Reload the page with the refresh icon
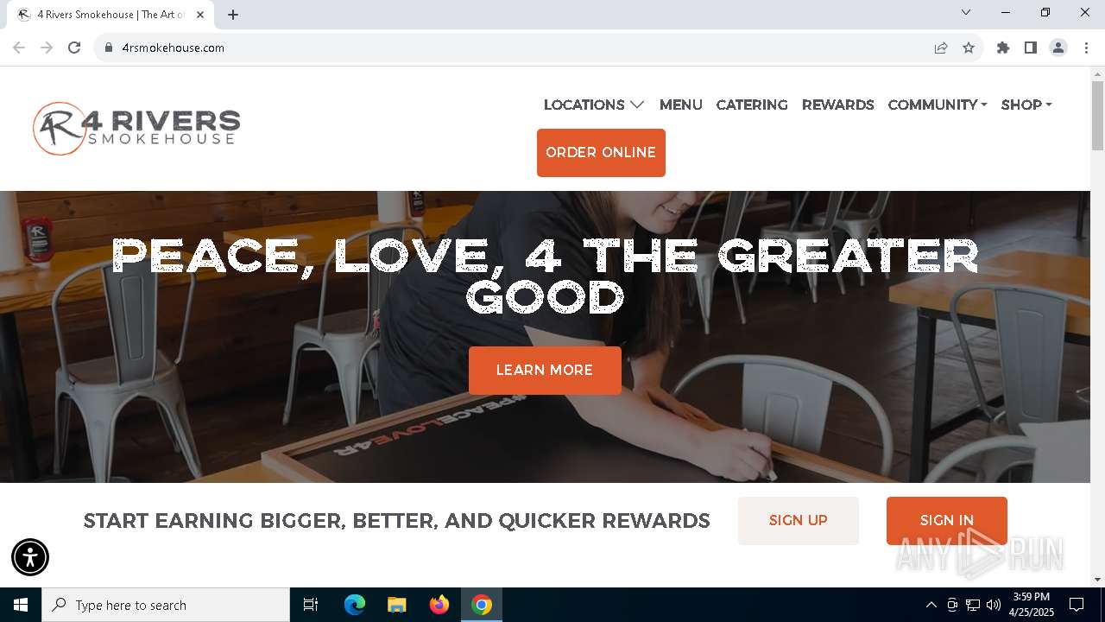 (x=74, y=48)
